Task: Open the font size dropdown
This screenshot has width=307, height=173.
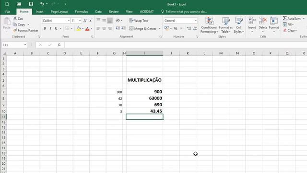Action: point(80,21)
